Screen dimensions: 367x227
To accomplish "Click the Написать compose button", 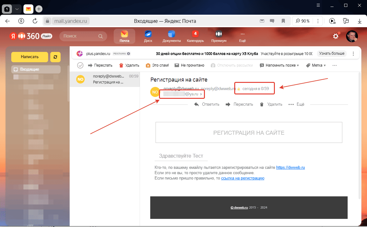I will coord(29,57).
